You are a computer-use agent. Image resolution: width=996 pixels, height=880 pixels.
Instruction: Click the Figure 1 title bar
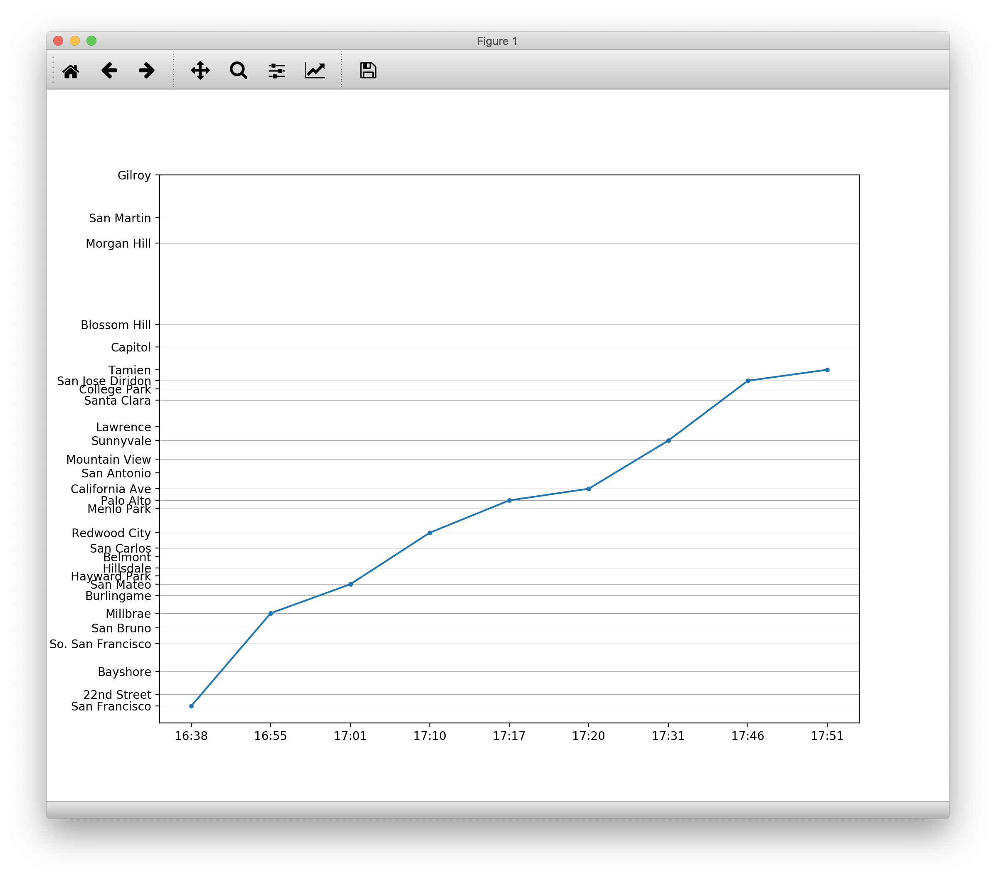tap(497, 42)
